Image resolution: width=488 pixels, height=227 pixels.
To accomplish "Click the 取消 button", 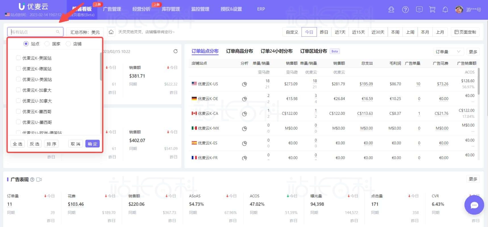I will pyautogui.click(x=76, y=144).
